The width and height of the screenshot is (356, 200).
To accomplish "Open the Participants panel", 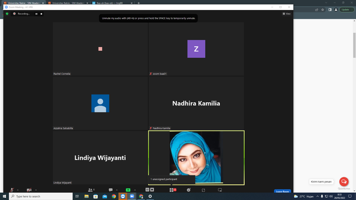I will pos(91,190).
